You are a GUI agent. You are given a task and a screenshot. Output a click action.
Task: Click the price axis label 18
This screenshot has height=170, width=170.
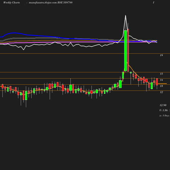point(161,55)
